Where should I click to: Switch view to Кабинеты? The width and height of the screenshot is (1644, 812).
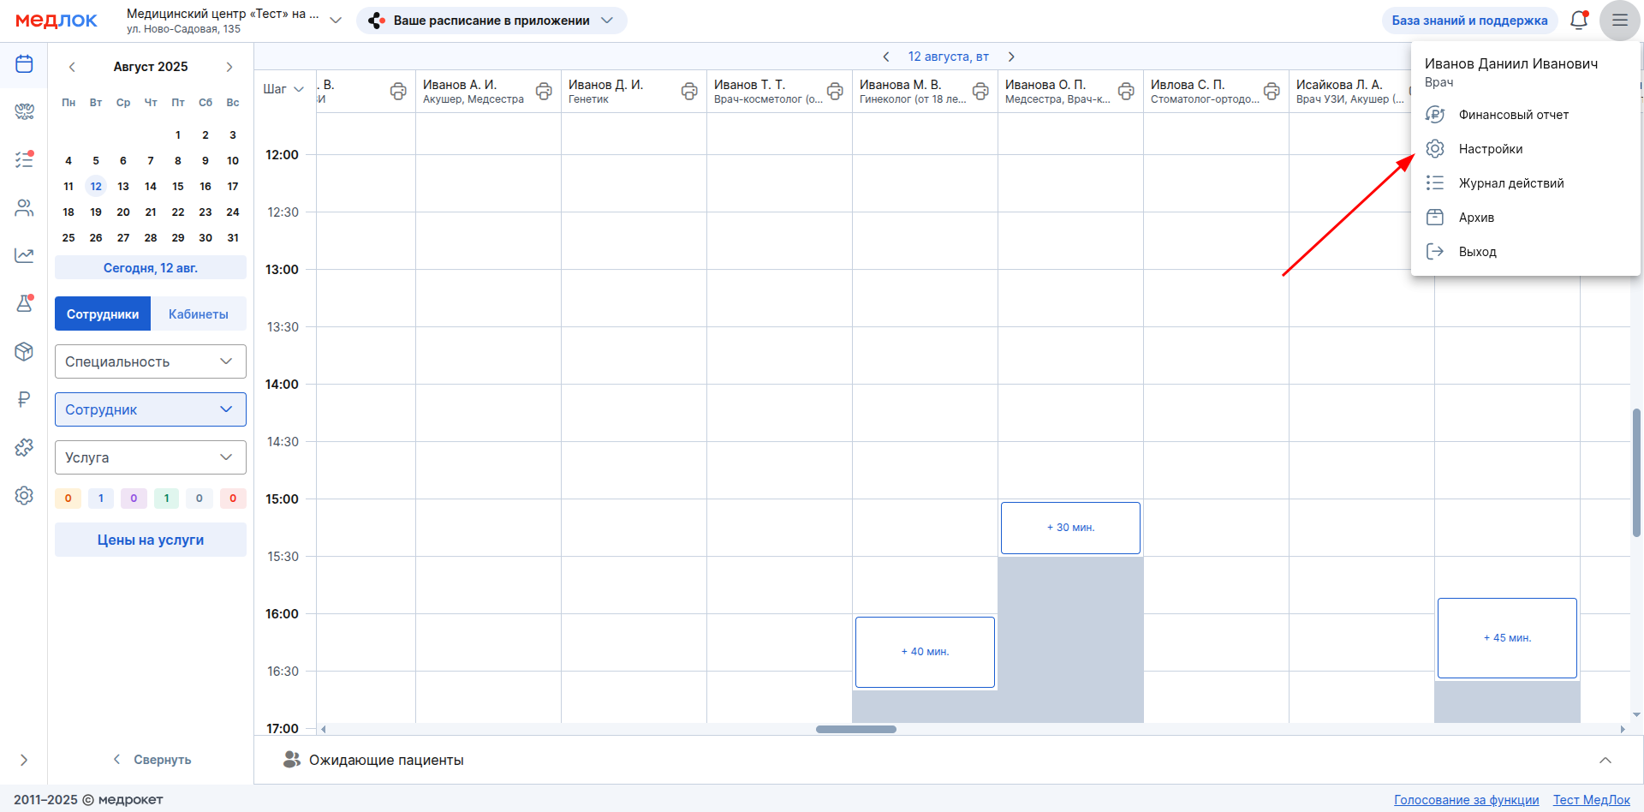(198, 314)
